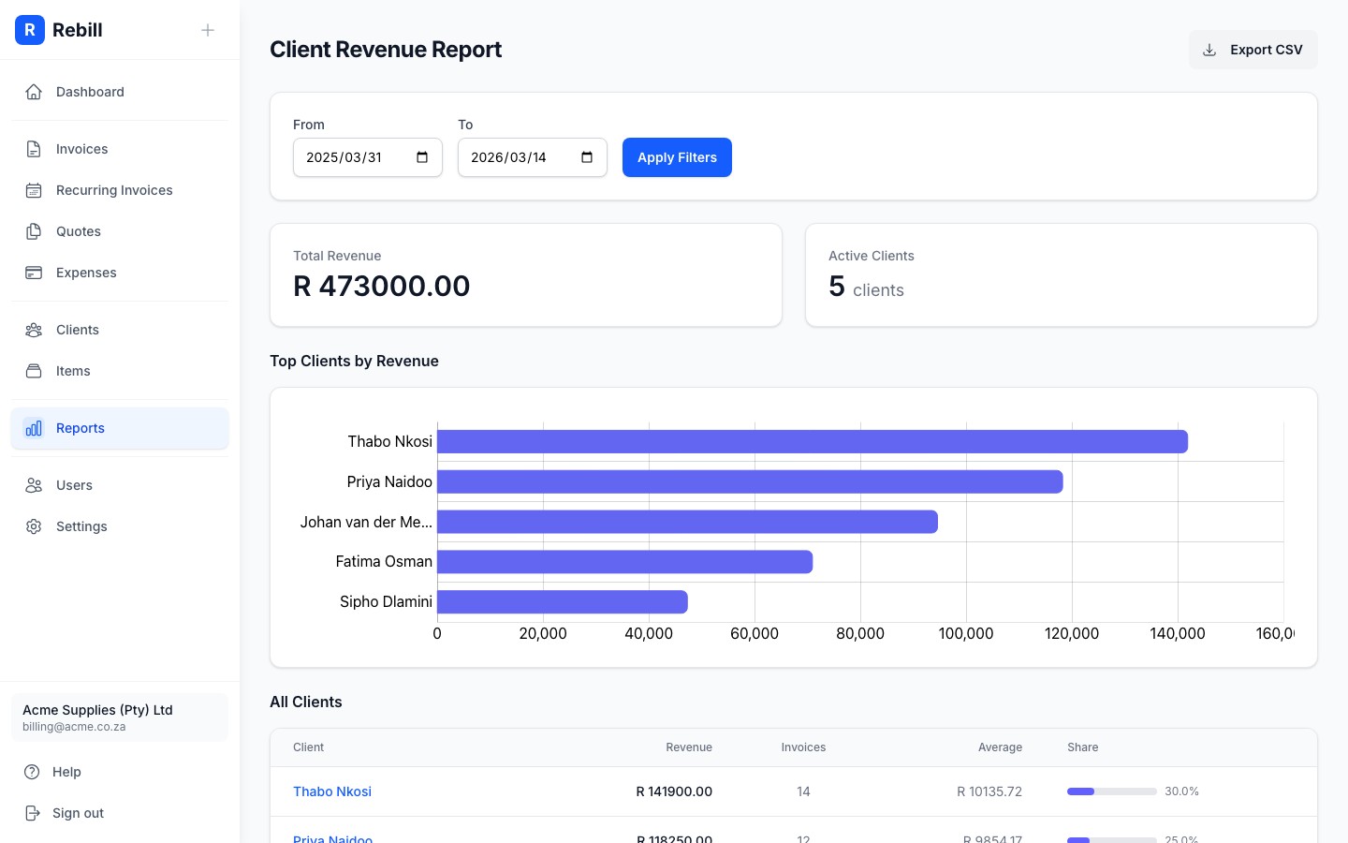Screen dimensions: 1348x843
Task: Select the Reports bar-chart icon
Action: pyautogui.click(x=34, y=428)
